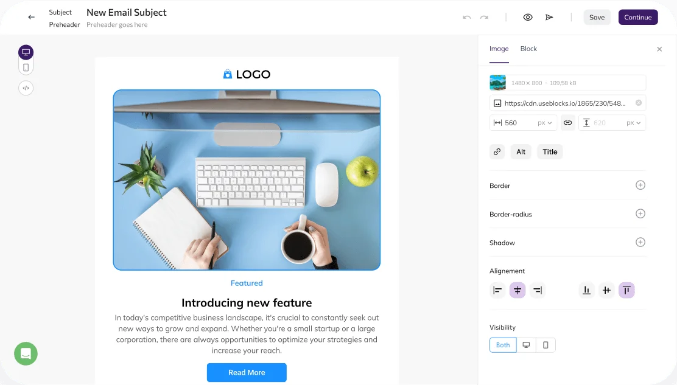Open the HTML code view icon
Viewport: 677px width, 385px height.
click(x=26, y=88)
